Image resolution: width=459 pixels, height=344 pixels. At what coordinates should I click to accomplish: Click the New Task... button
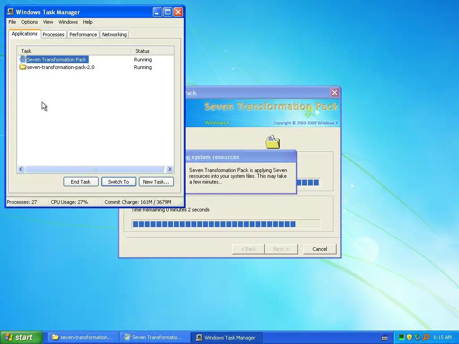pyautogui.click(x=156, y=182)
